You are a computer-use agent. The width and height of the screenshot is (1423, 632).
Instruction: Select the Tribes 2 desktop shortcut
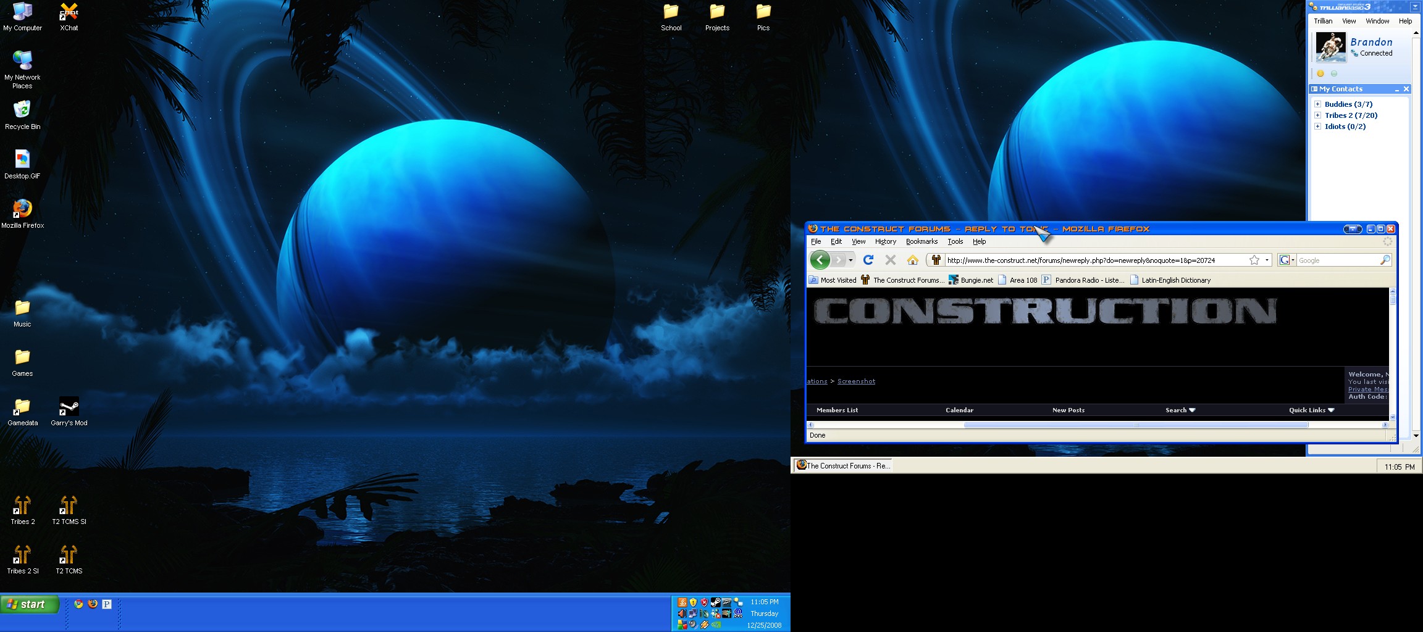(22, 510)
